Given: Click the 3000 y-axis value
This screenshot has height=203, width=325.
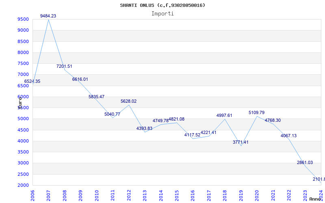Looking at the screenshot, I should [23, 163].
